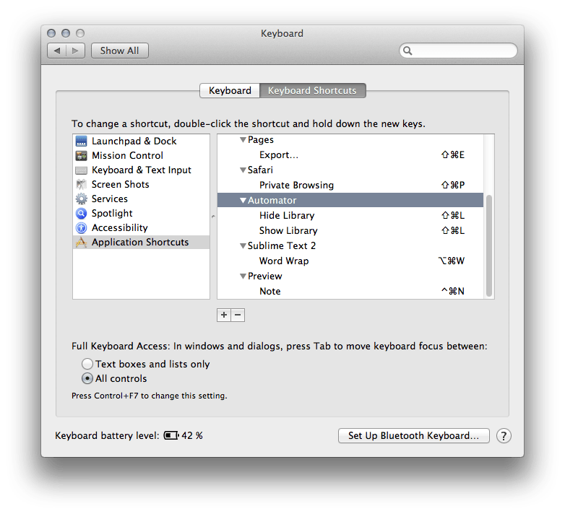Open help with the question mark button

click(504, 436)
